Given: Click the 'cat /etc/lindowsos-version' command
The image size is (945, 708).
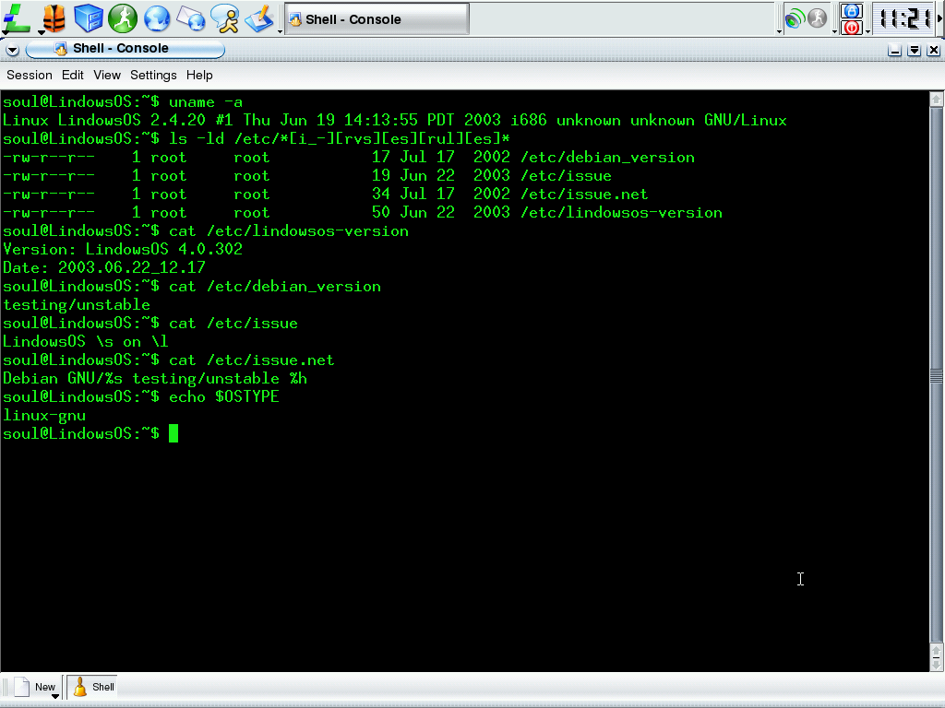Looking at the screenshot, I should (289, 231).
